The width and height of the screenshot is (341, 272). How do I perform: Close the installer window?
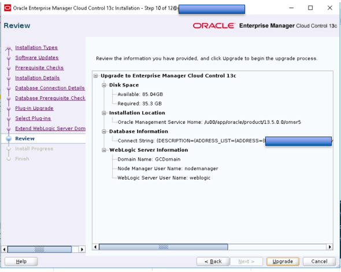(329, 8)
